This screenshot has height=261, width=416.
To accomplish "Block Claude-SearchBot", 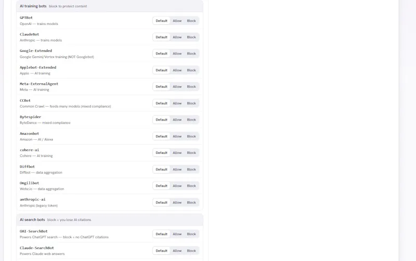I will point(191,251).
